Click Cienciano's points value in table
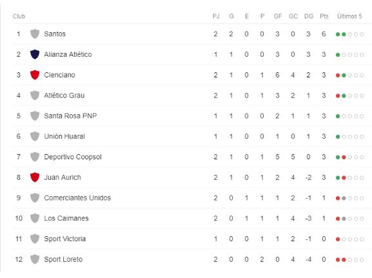The height and width of the screenshot is (278, 372). pos(324,75)
